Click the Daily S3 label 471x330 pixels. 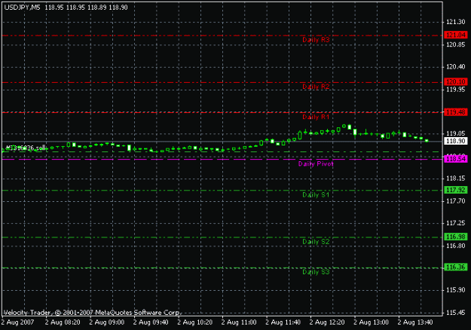[316, 272]
